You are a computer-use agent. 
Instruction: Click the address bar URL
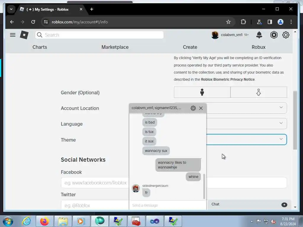pyautogui.click(x=80, y=22)
